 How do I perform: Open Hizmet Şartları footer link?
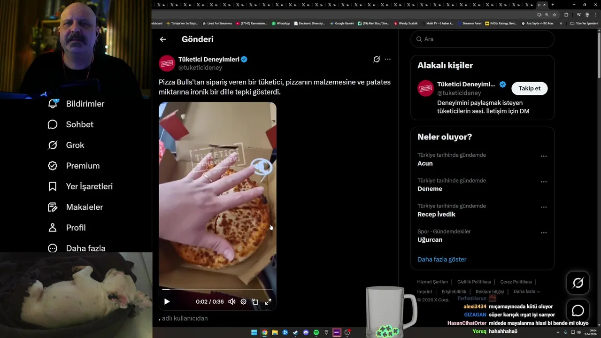pos(432,282)
